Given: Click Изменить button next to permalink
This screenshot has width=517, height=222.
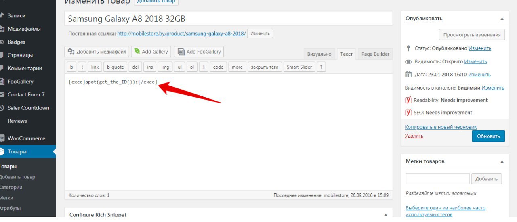Looking at the screenshot, I should pos(260,34).
